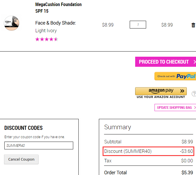Focus the SUMMER40 coupon code field
The height and width of the screenshot is (175, 196).
click(39, 145)
